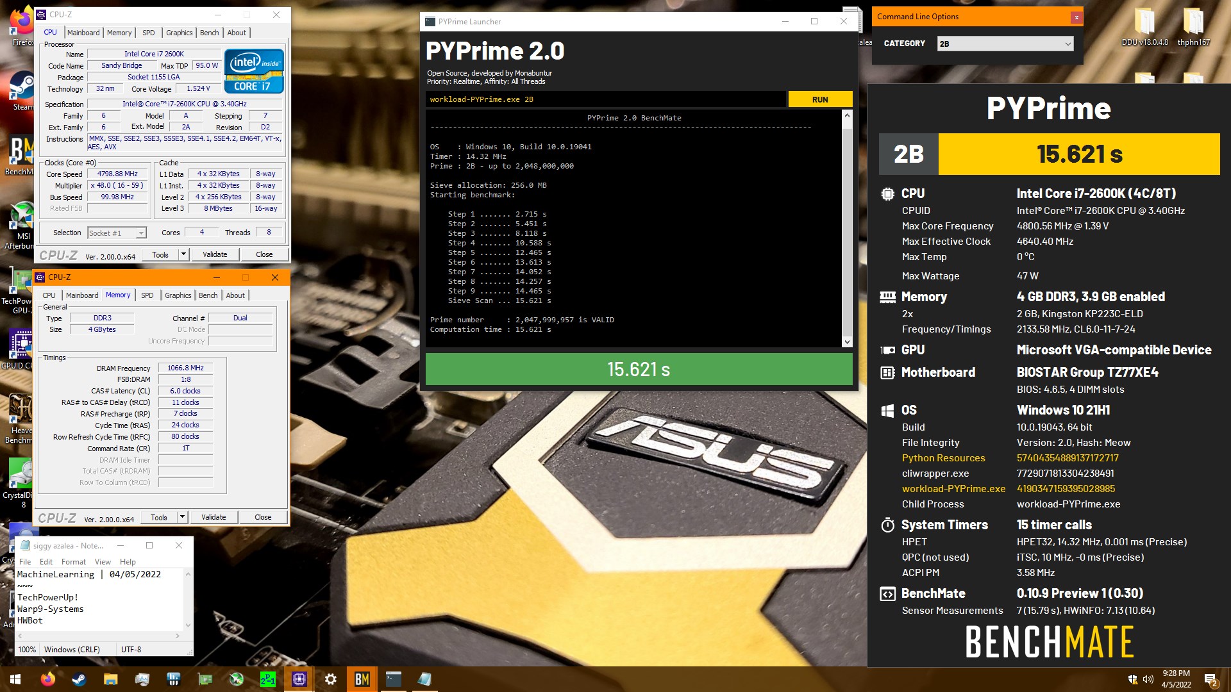
Task: Open Bench tab in top CPU-Z window
Action: [x=210, y=33]
